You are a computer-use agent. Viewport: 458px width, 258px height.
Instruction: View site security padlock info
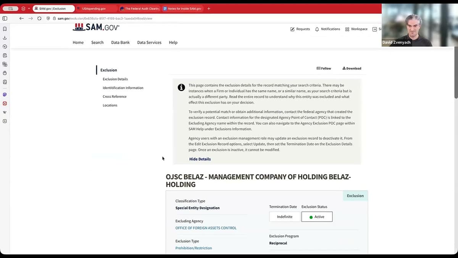[54, 18]
